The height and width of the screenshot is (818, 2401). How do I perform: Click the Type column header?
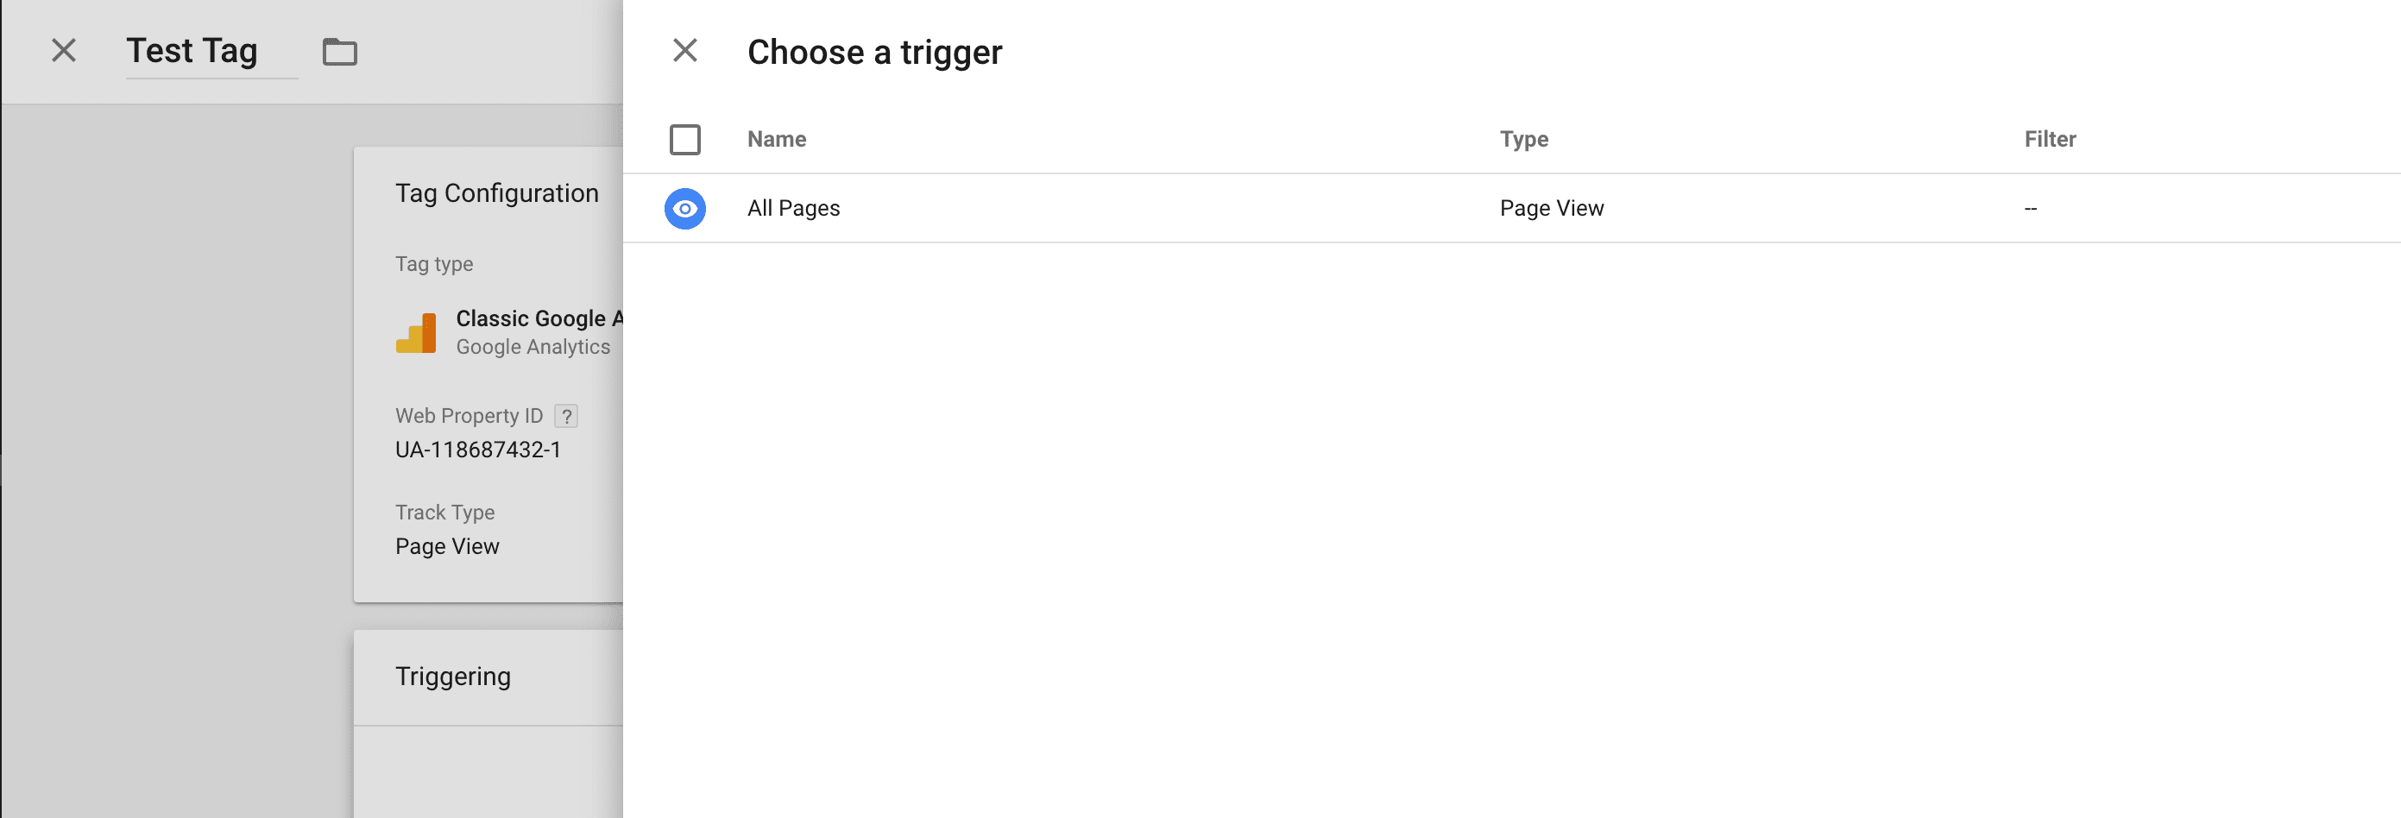[x=1525, y=139]
